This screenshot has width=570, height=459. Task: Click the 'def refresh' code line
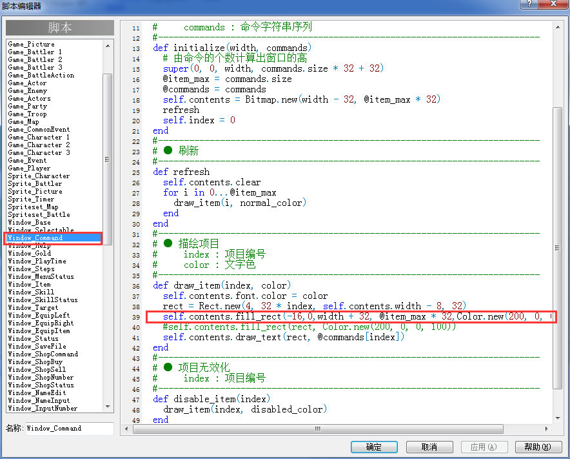(181, 172)
